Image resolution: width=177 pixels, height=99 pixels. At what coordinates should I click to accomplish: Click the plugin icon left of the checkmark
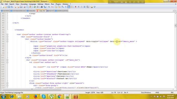[x=92, y=7]
